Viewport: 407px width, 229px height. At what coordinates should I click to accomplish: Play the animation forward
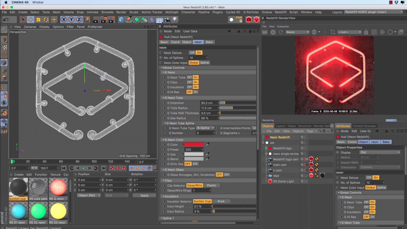pos(84,168)
